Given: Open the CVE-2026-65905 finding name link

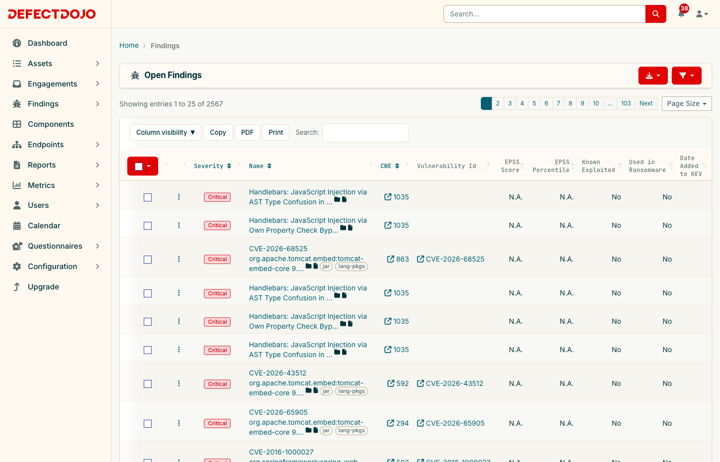Looking at the screenshot, I should tap(306, 422).
